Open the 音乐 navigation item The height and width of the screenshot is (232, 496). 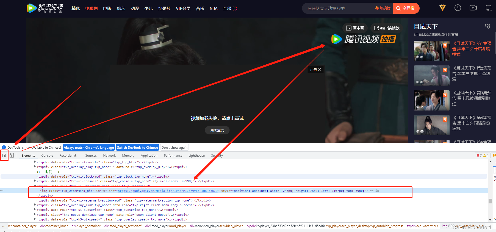pos(200,9)
